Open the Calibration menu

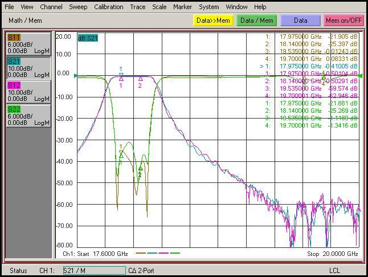pos(109,7)
